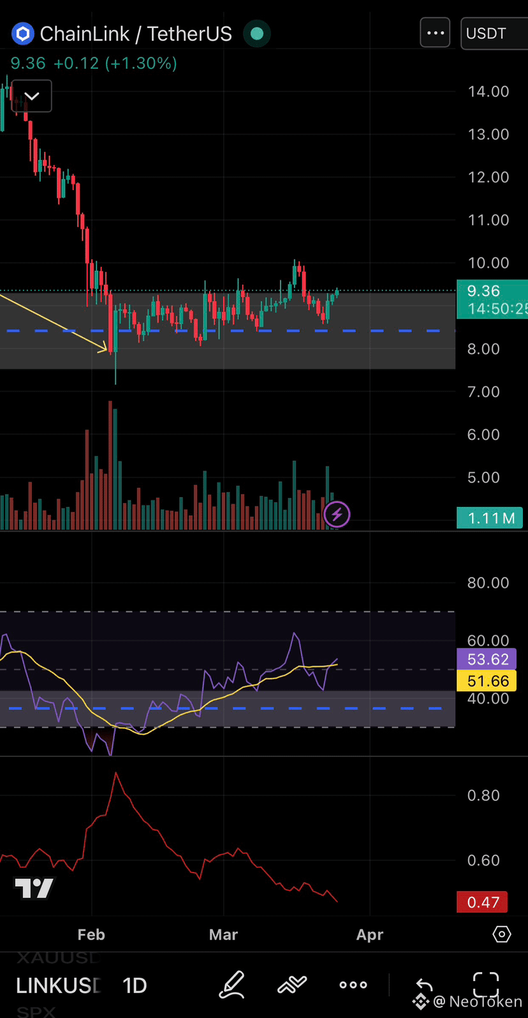
Task: Change the USDT currency selector
Action: (x=494, y=33)
